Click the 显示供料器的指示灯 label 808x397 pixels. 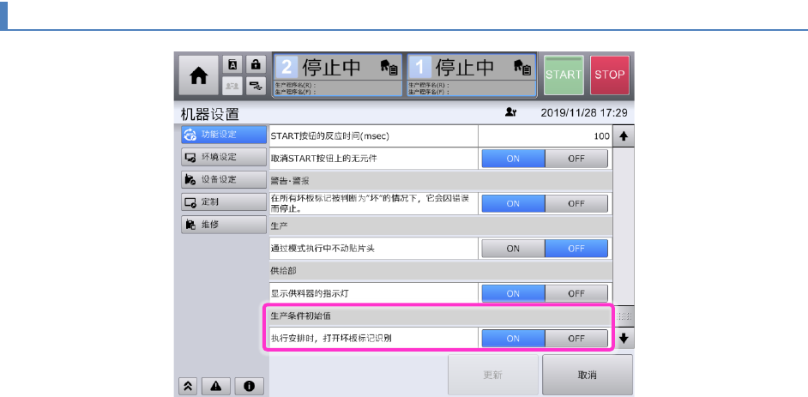pyautogui.click(x=311, y=293)
